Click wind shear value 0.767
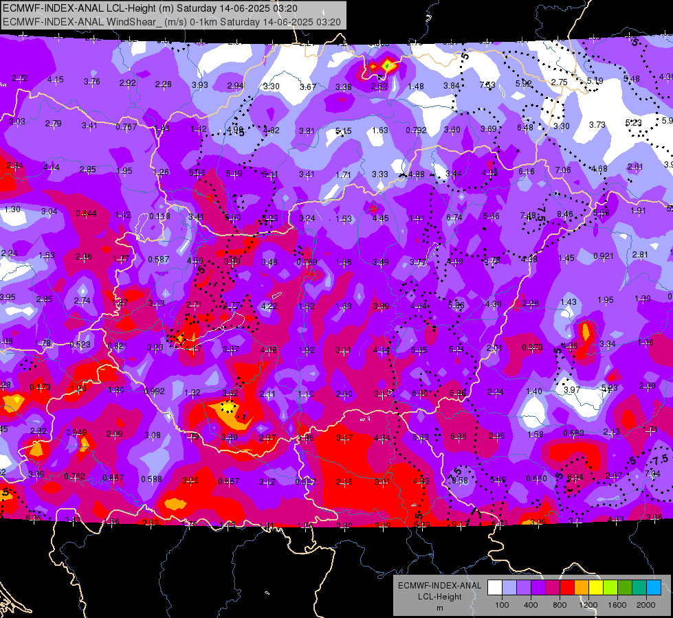 coord(126,127)
